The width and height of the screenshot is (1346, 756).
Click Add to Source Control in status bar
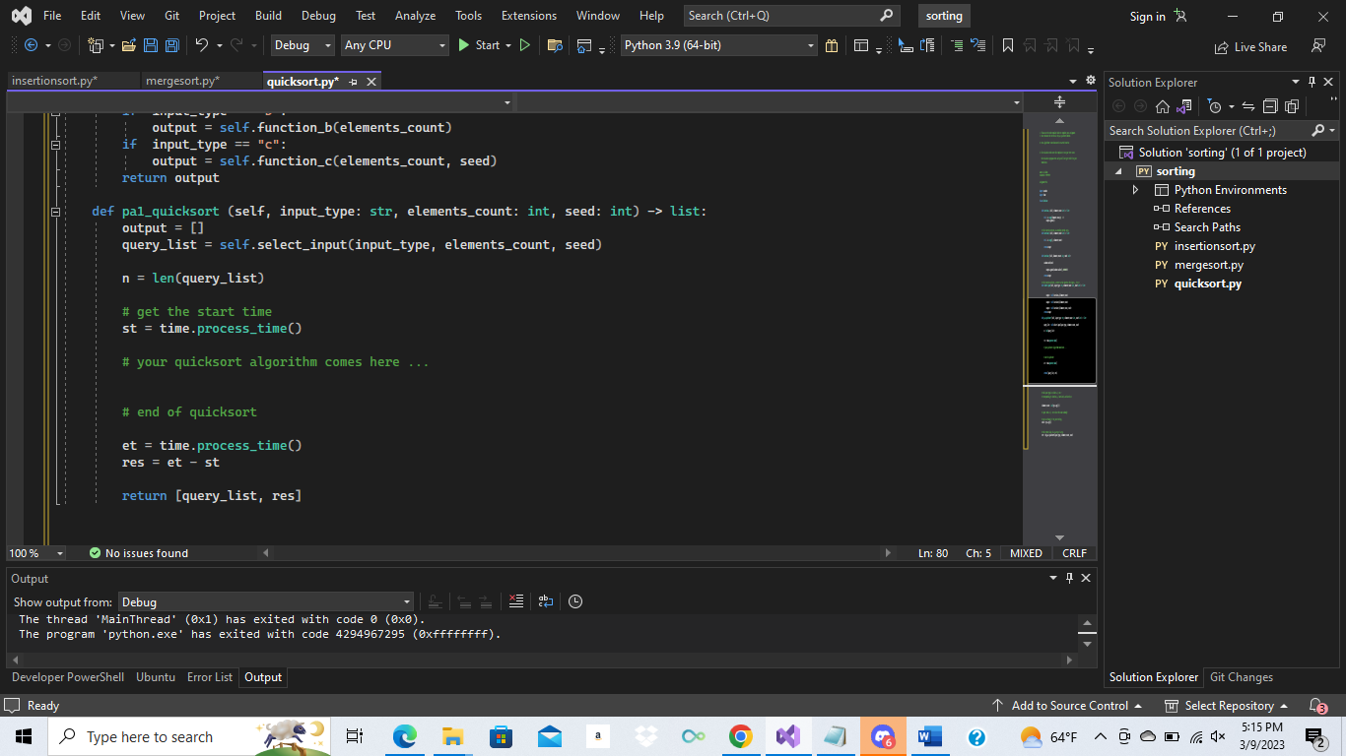click(x=1066, y=706)
